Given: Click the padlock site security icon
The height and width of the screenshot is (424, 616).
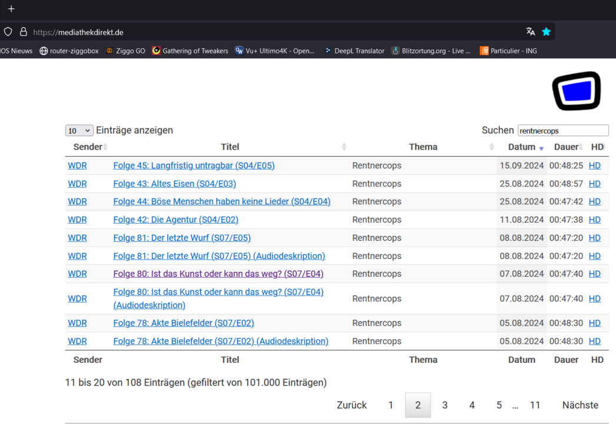Looking at the screenshot, I should pos(24,32).
